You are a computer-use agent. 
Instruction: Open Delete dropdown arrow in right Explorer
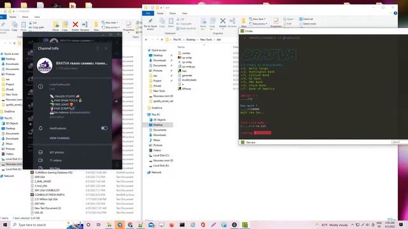click(x=222, y=29)
